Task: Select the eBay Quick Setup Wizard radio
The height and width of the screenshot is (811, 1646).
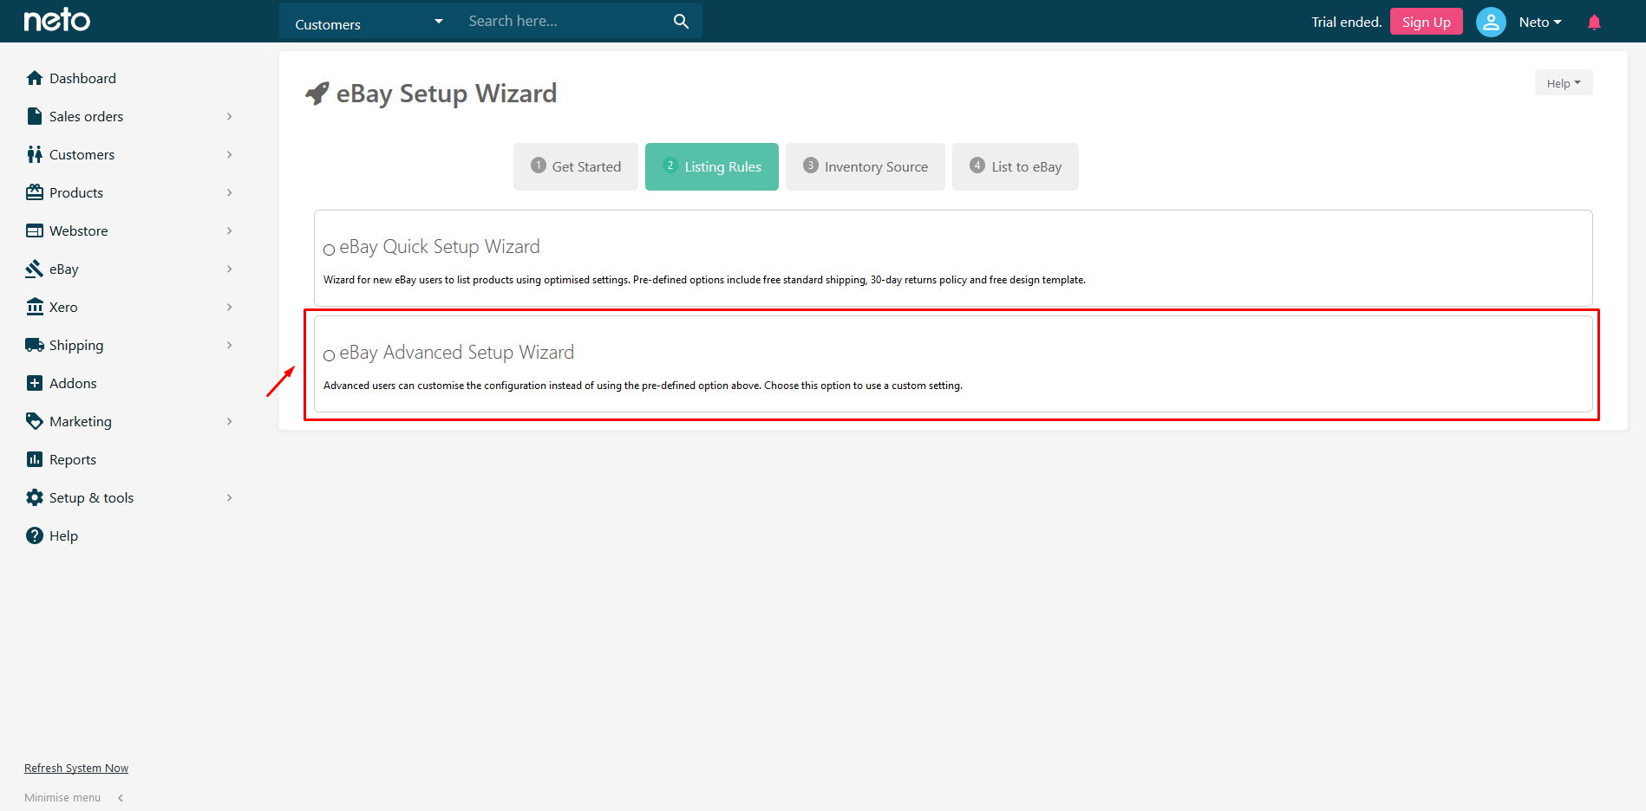Action: [x=329, y=250]
